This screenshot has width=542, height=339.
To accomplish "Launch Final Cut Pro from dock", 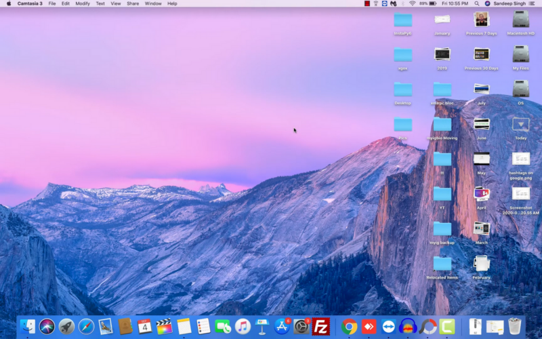I will (x=164, y=326).
